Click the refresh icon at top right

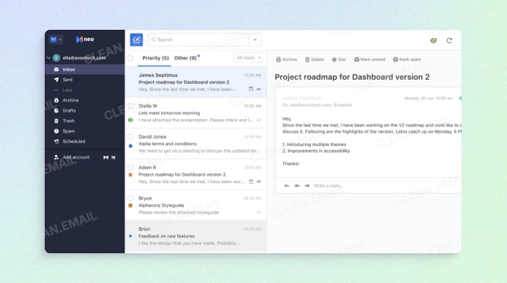(x=449, y=40)
